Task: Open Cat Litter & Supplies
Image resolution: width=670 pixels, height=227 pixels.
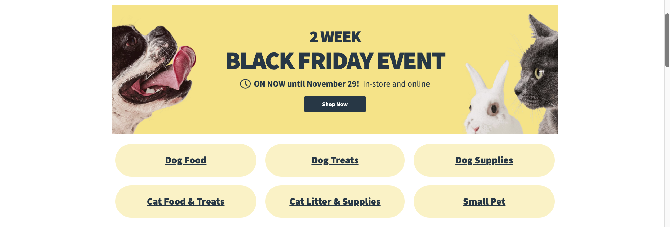Action: pos(335,202)
